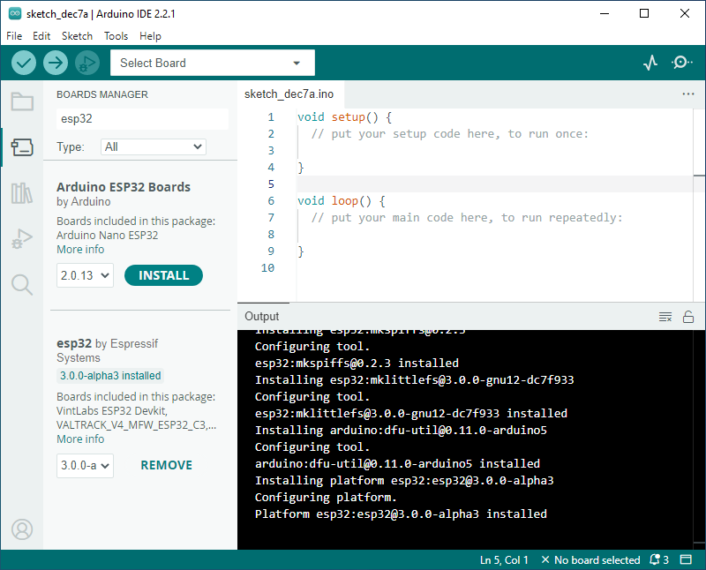Clear the Output panel

(x=665, y=317)
